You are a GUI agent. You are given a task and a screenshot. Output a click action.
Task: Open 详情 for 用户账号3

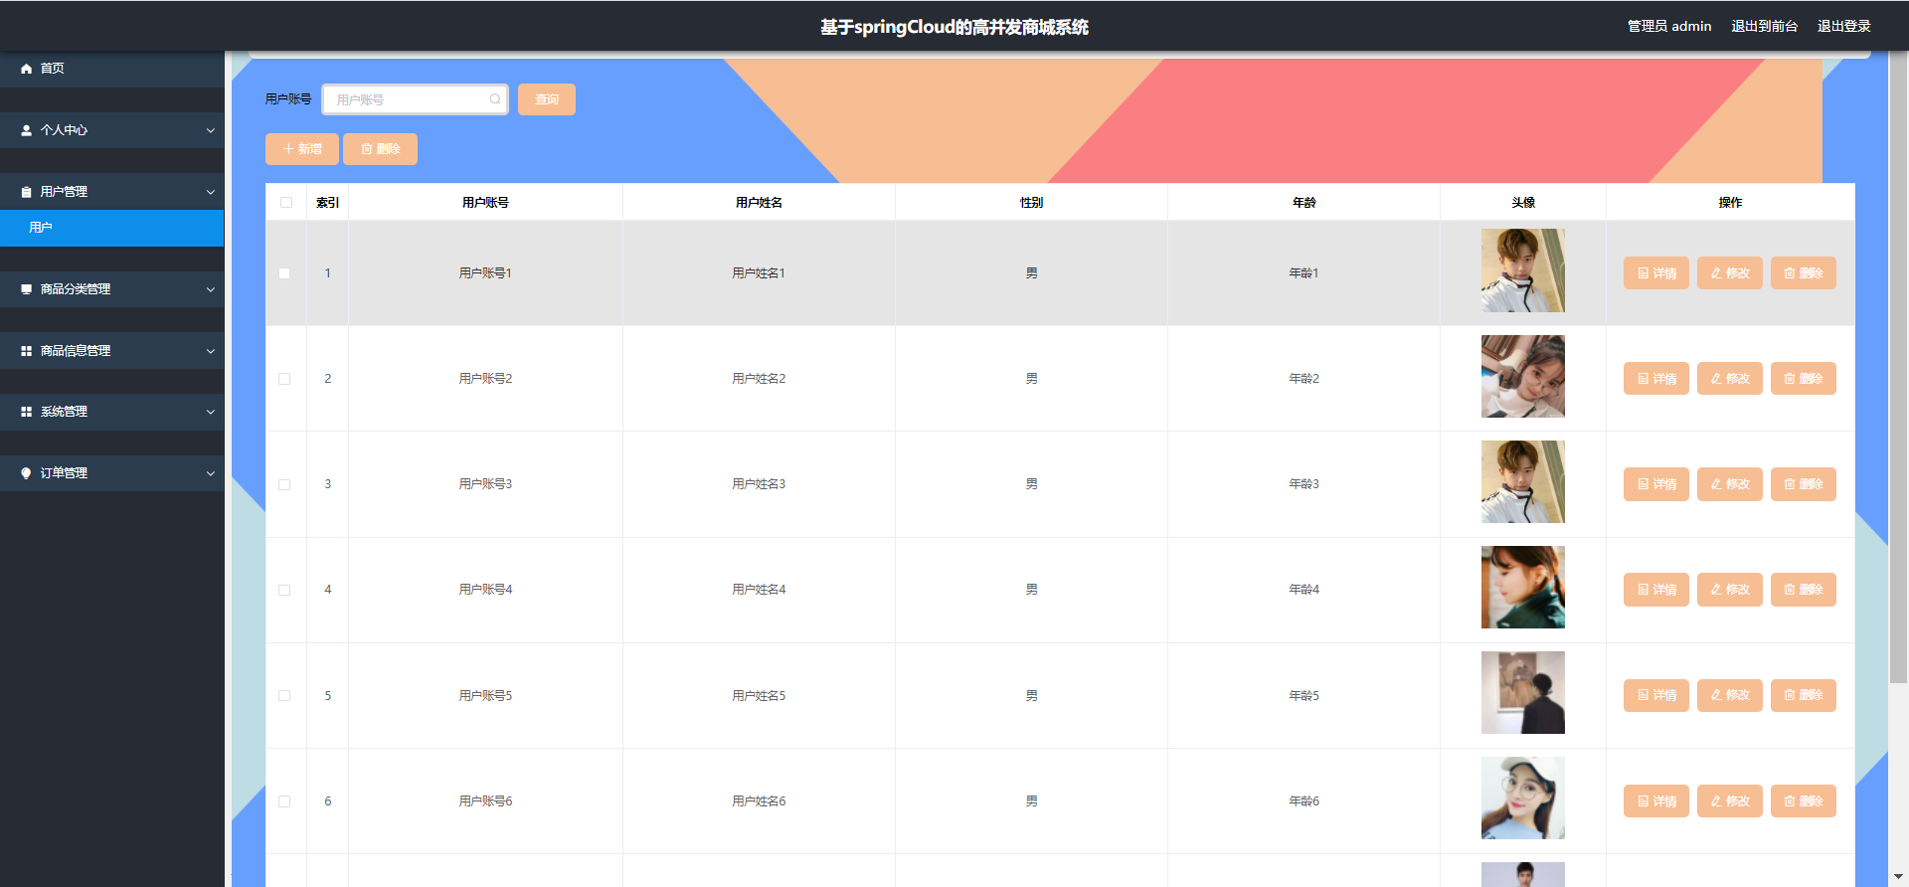[1656, 484]
